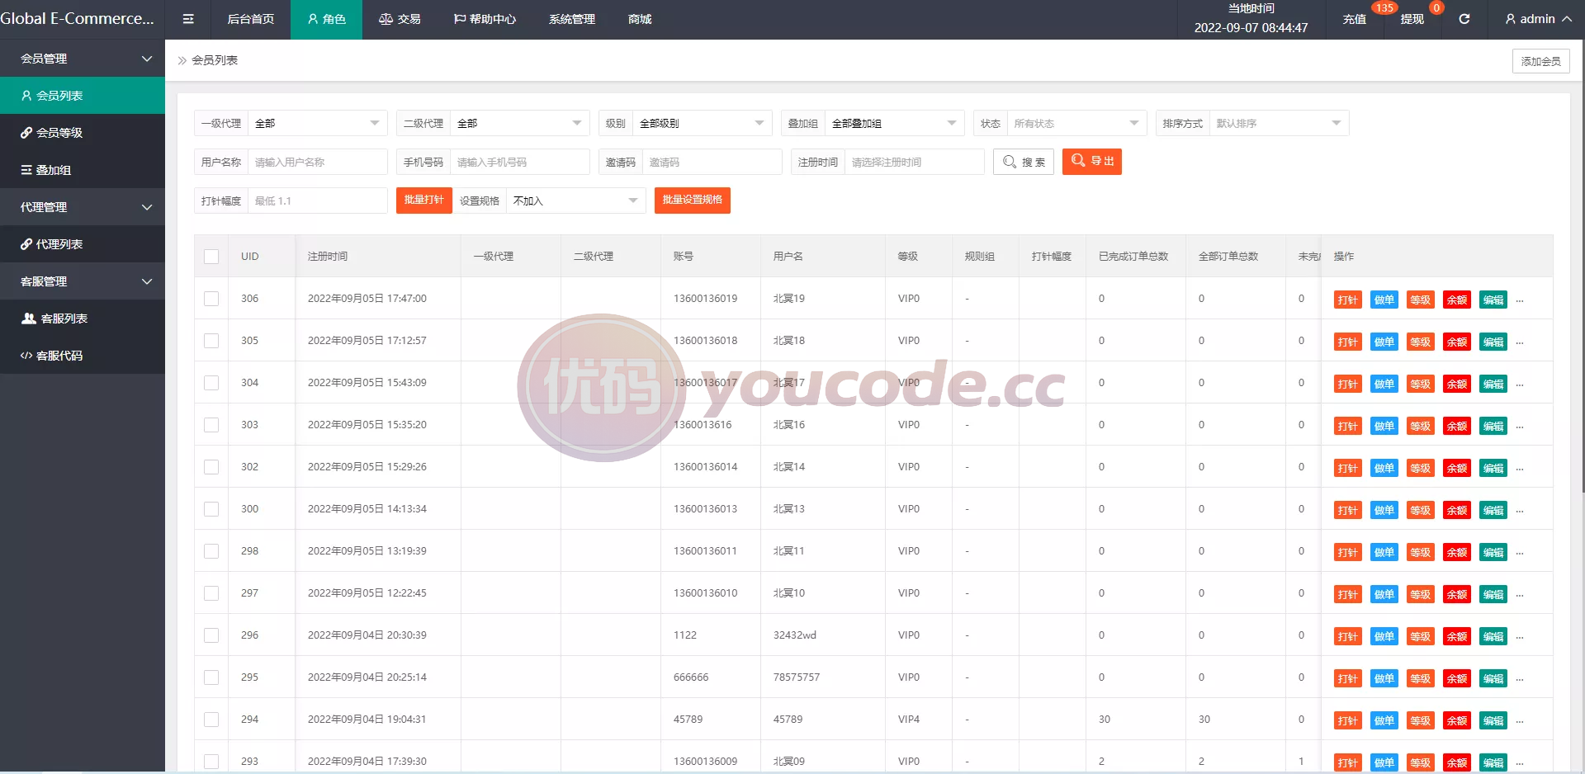Open the 级别 level dropdown
This screenshot has width=1585, height=774.
click(703, 123)
